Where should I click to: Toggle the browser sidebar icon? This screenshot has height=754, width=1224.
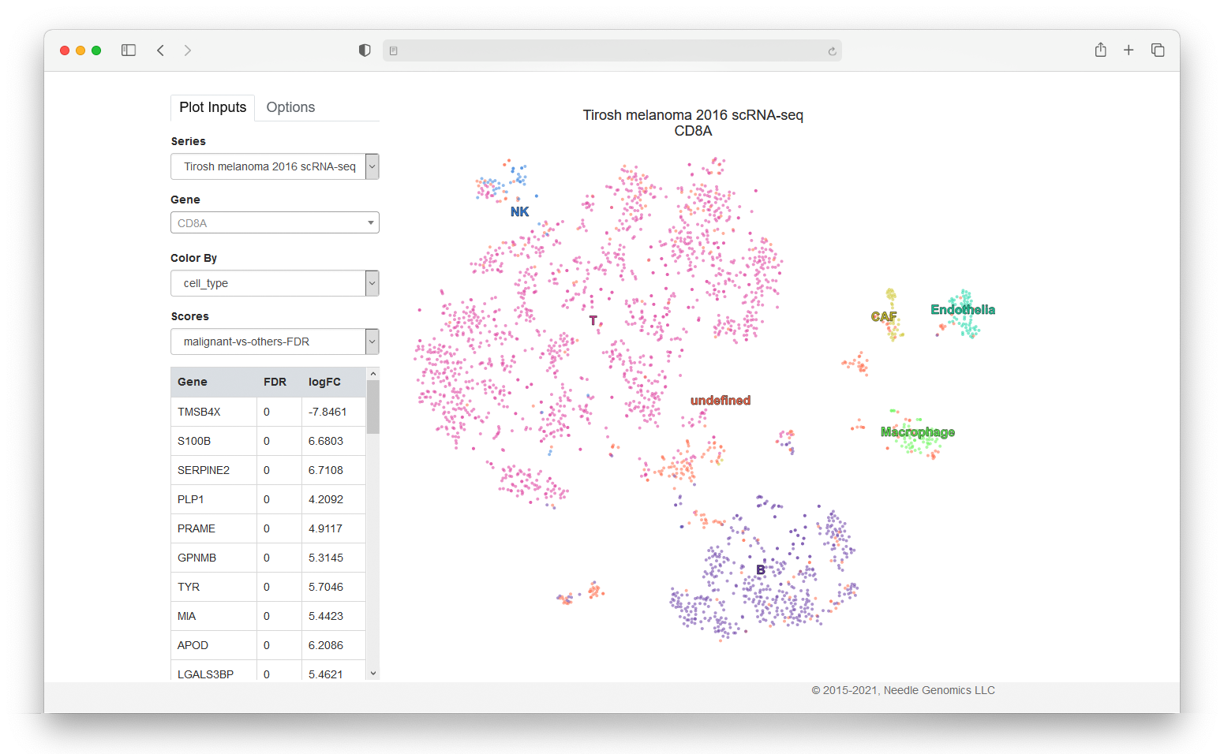(129, 50)
